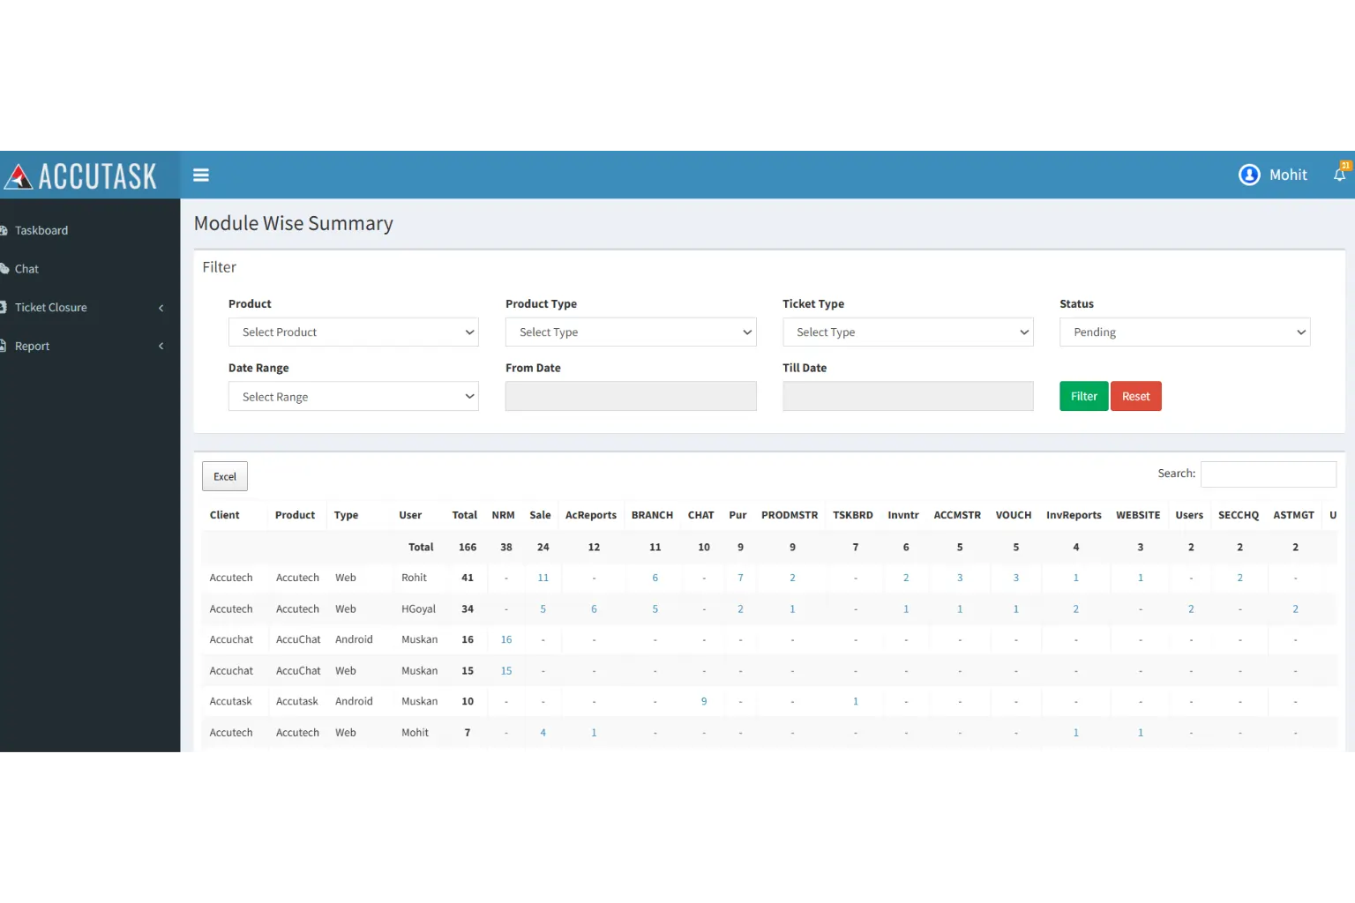Sort by the CHAT column header
The width and height of the screenshot is (1355, 903).
pyautogui.click(x=700, y=515)
